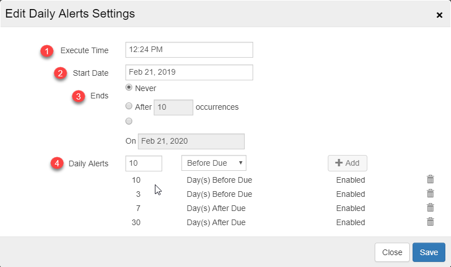Click the Enabled status of 7-day alert
This screenshot has width=451, height=267.
coord(350,208)
